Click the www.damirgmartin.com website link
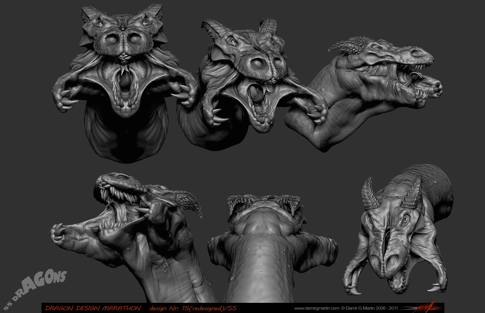485x313 pixels. coord(317,308)
